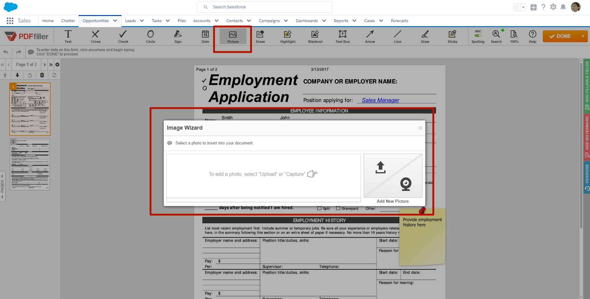Open page settings gear icon
Viewport: 590px width, 299px height.
click(57, 65)
